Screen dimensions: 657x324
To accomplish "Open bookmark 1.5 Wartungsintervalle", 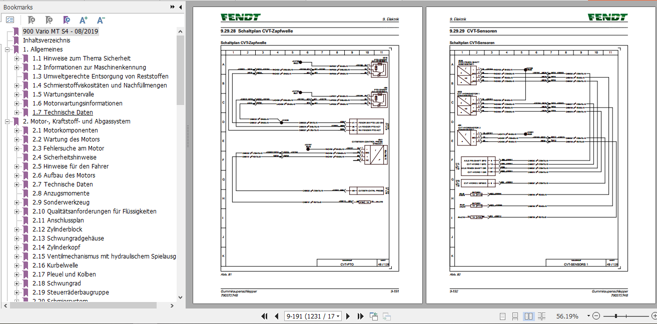I will click(63, 94).
